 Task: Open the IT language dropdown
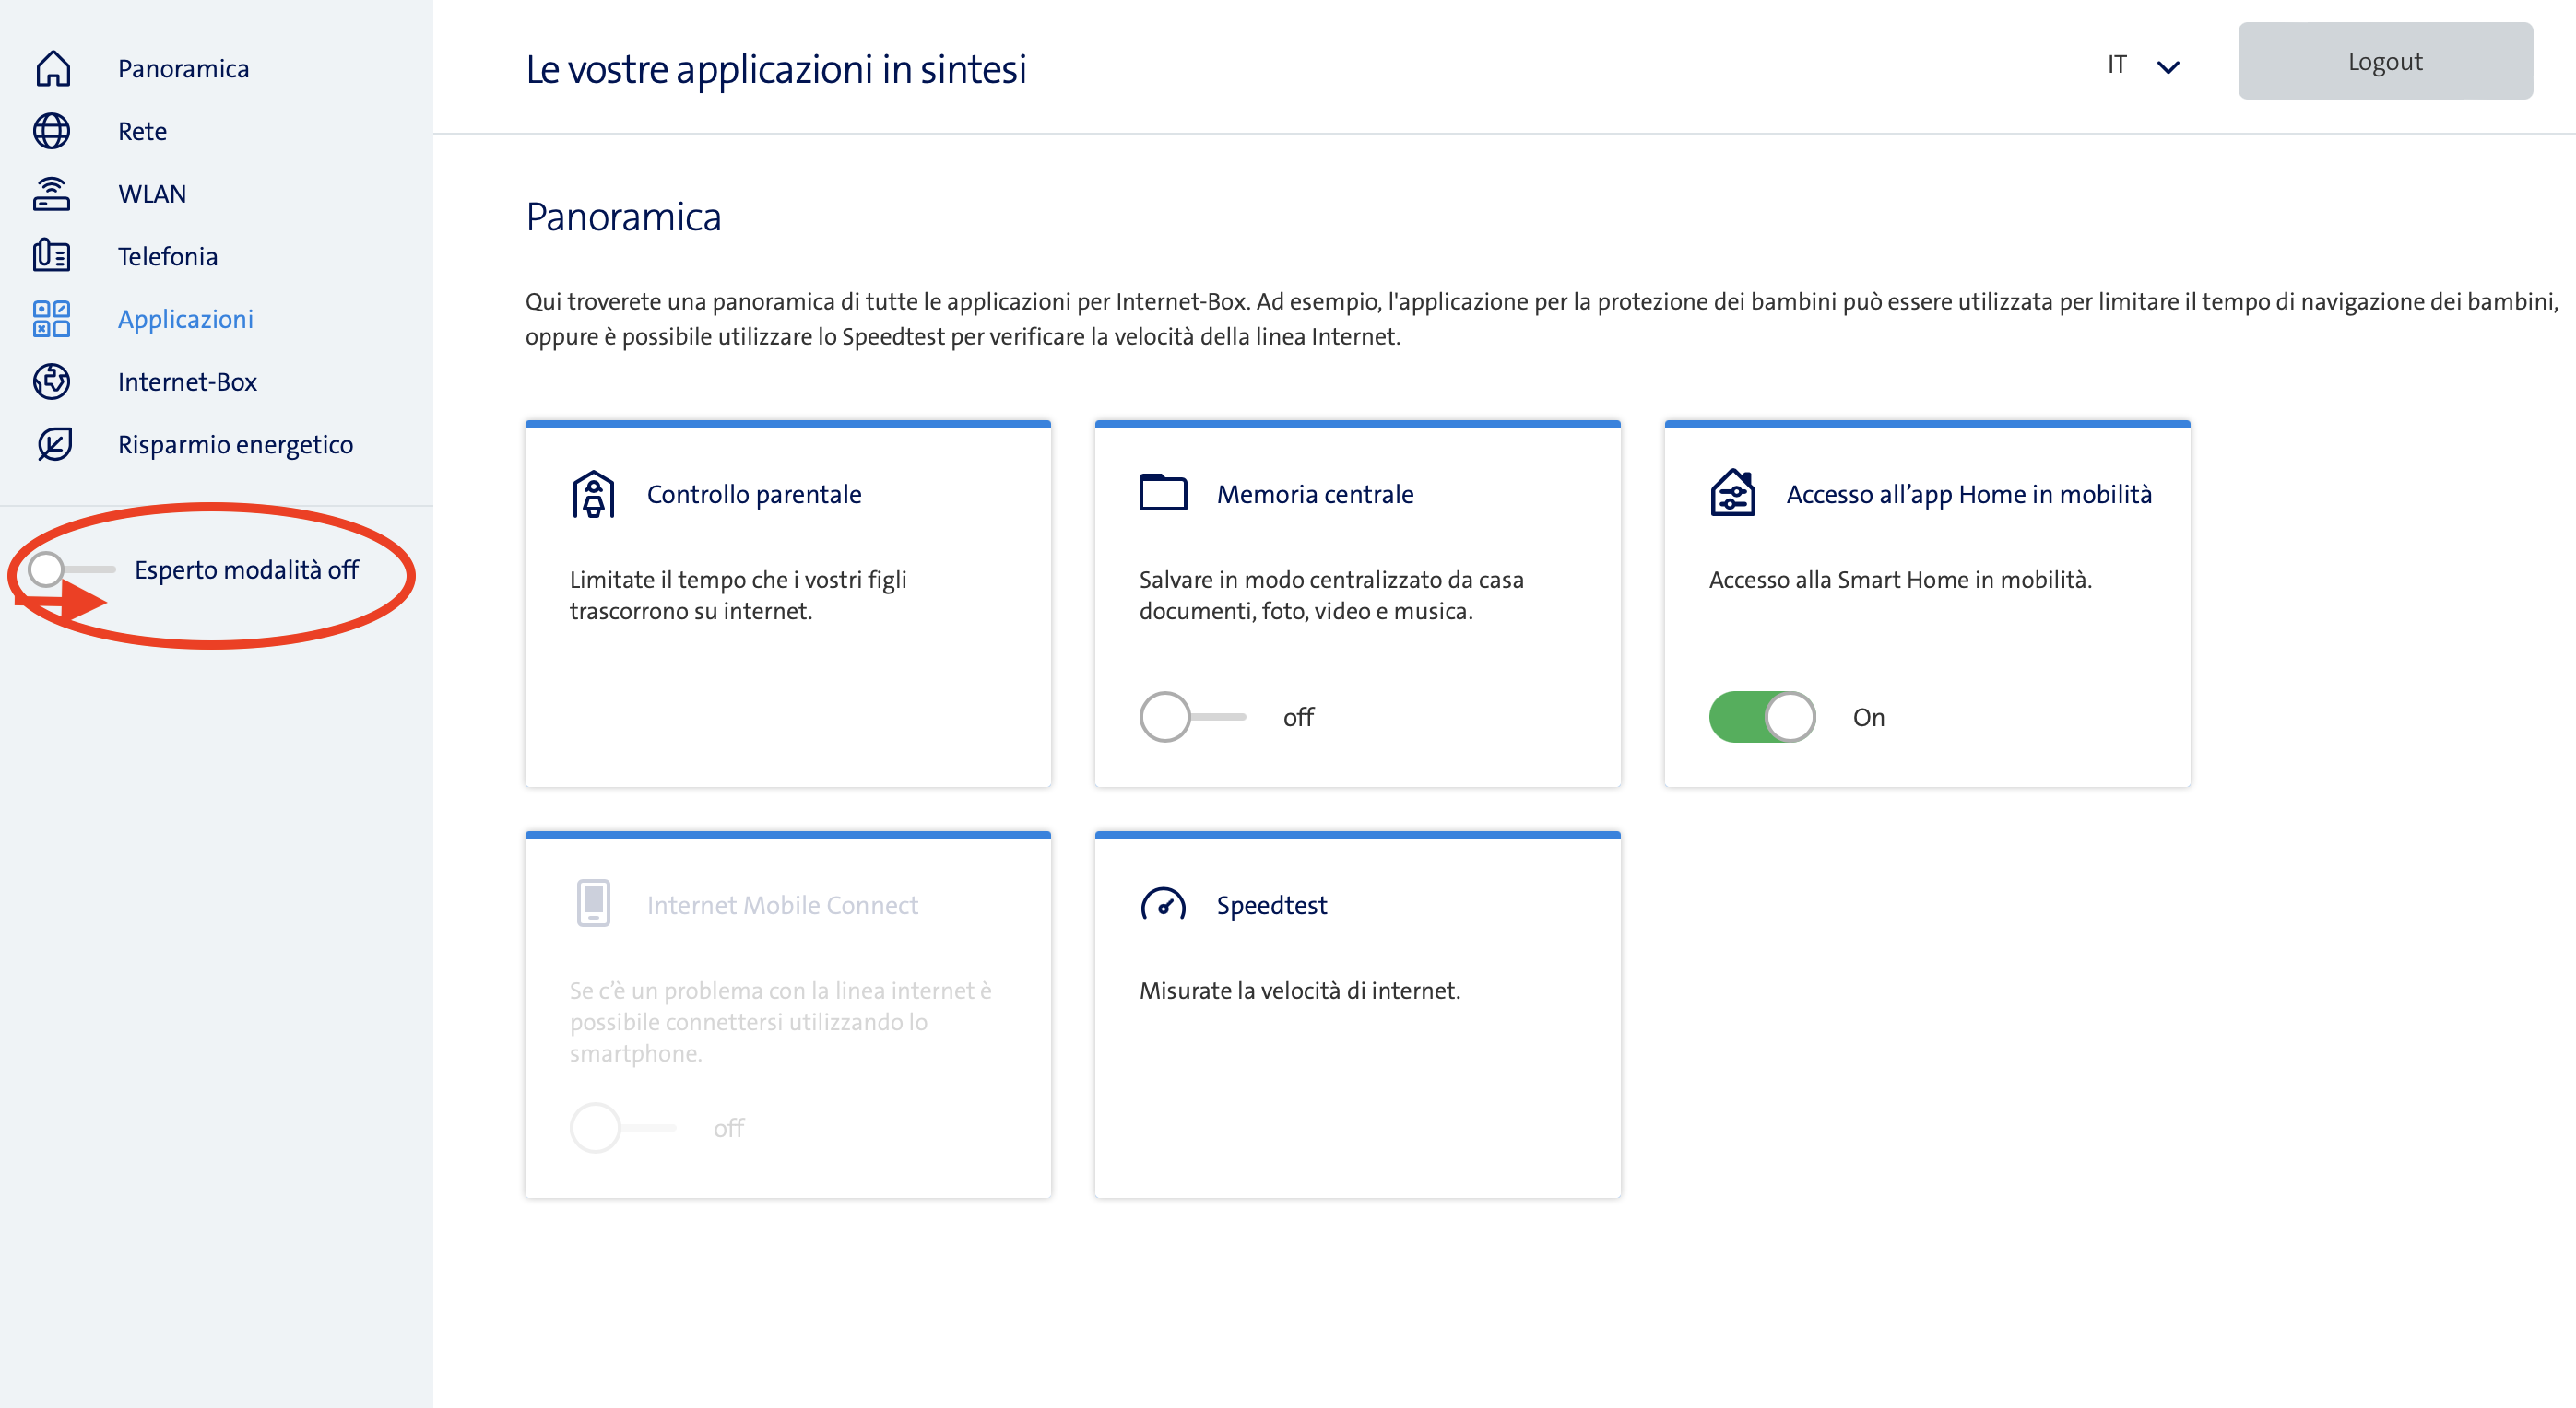[x=2117, y=65]
